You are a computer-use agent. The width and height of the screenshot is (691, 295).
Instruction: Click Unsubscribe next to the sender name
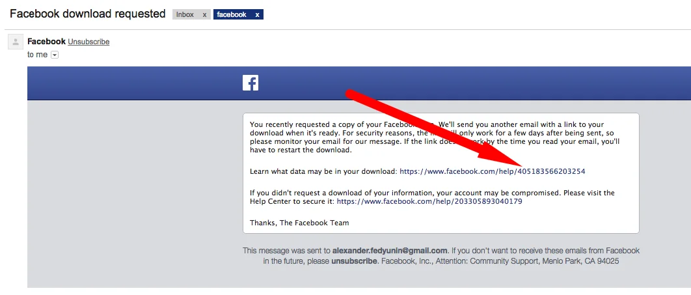coord(88,42)
